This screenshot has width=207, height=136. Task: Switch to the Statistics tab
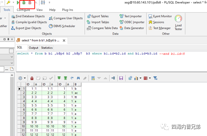(47, 48)
